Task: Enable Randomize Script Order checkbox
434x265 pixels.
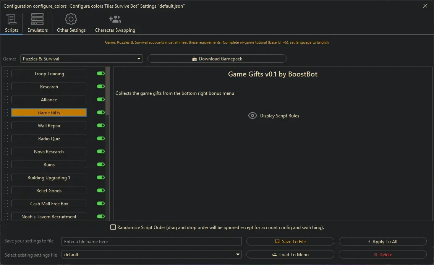Action: [x=113, y=228]
